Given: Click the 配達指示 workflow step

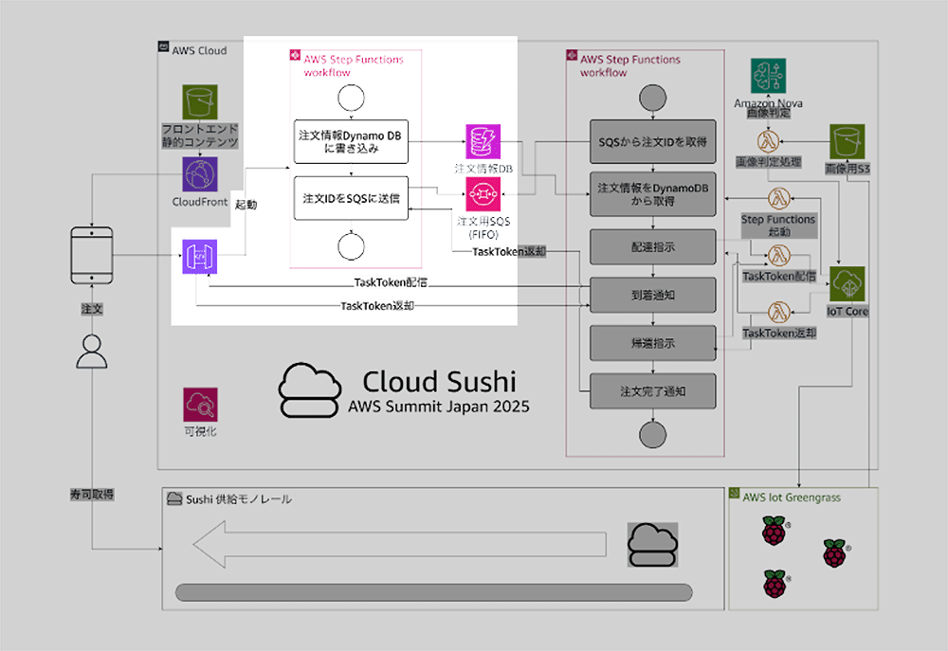Looking at the screenshot, I should tap(652, 246).
